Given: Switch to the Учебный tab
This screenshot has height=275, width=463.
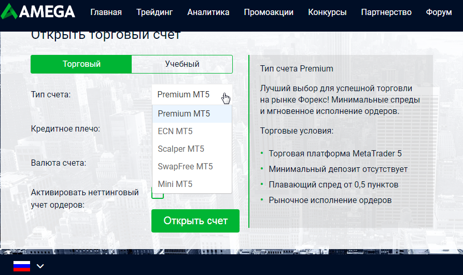Looking at the screenshot, I should point(182,64).
